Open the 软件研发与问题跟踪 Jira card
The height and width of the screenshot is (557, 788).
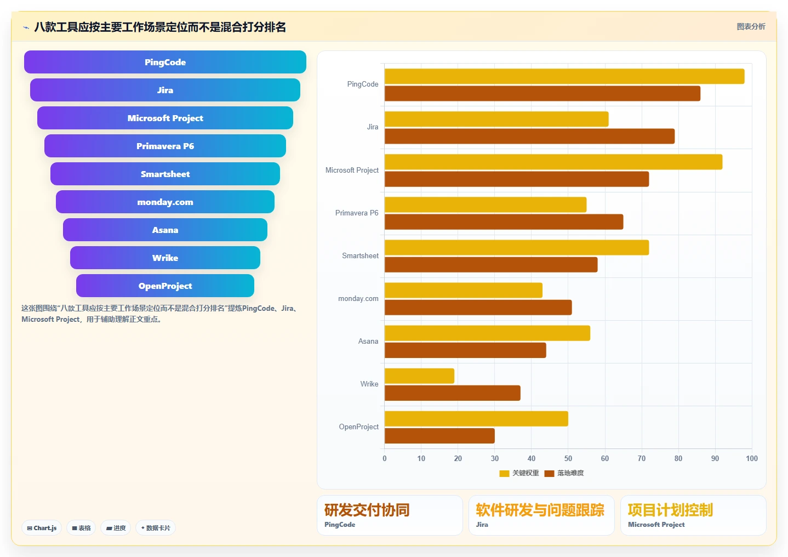tap(541, 515)
